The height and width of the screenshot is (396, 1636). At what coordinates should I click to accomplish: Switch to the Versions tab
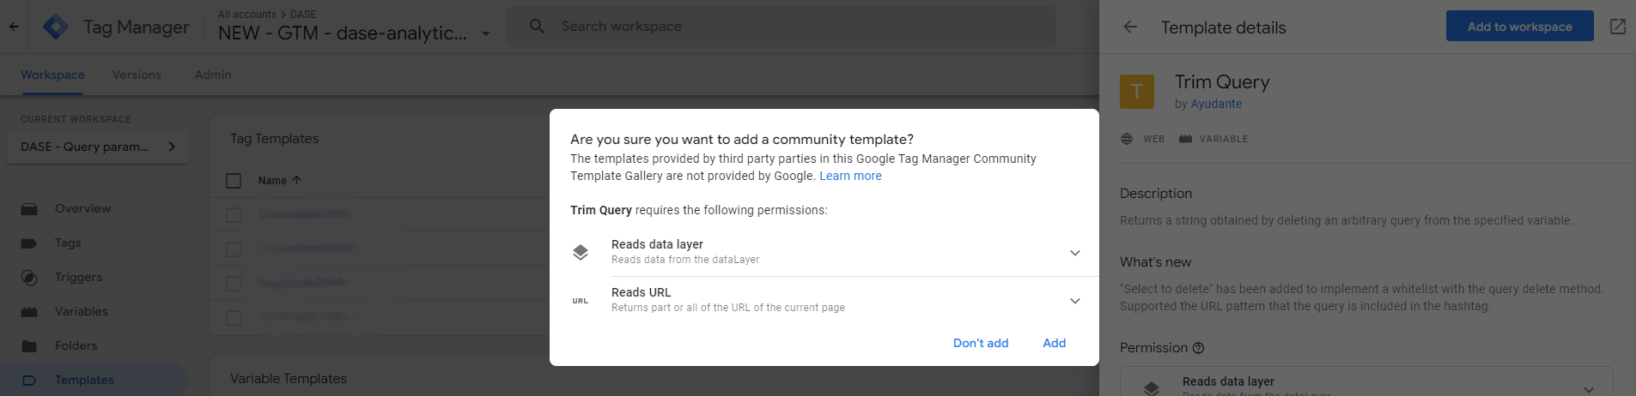click(x=137, y=75)
